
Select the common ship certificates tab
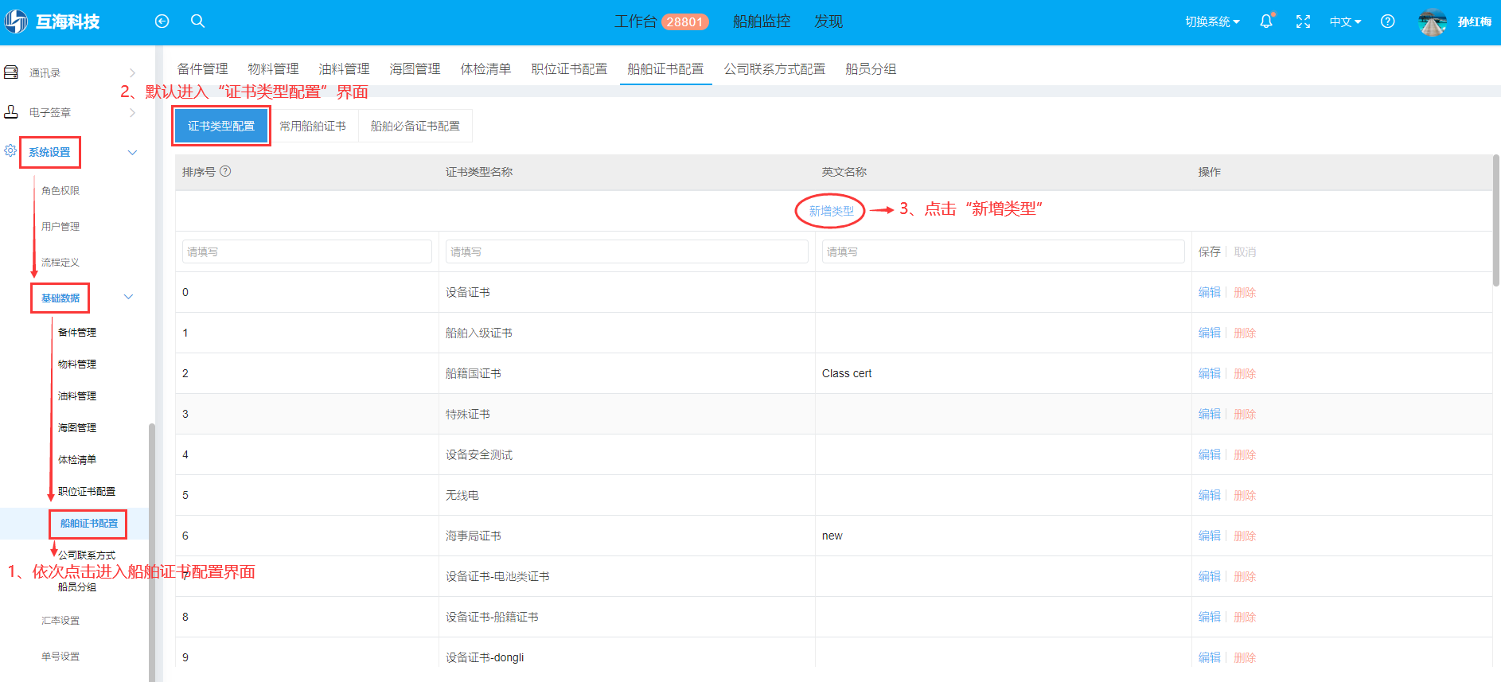tap(313, 126)
